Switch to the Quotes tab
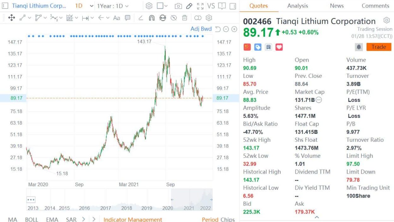394x222 pixels. tap(259, 6)
